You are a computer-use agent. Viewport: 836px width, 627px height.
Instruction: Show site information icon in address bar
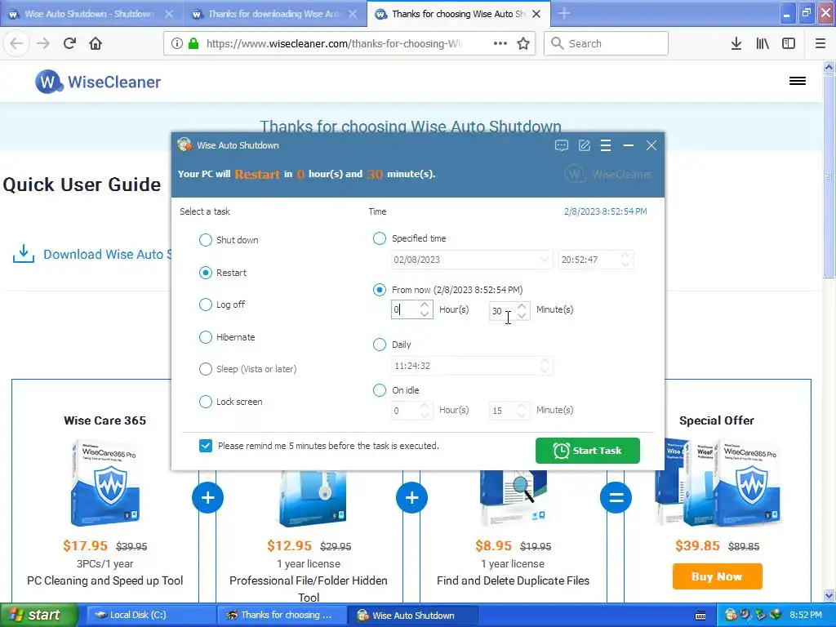pos(177,44)
